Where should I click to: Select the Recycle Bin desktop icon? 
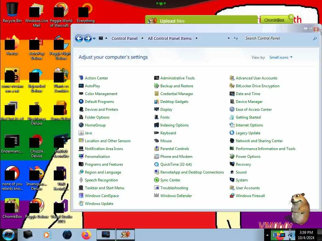tap(12, 12)
